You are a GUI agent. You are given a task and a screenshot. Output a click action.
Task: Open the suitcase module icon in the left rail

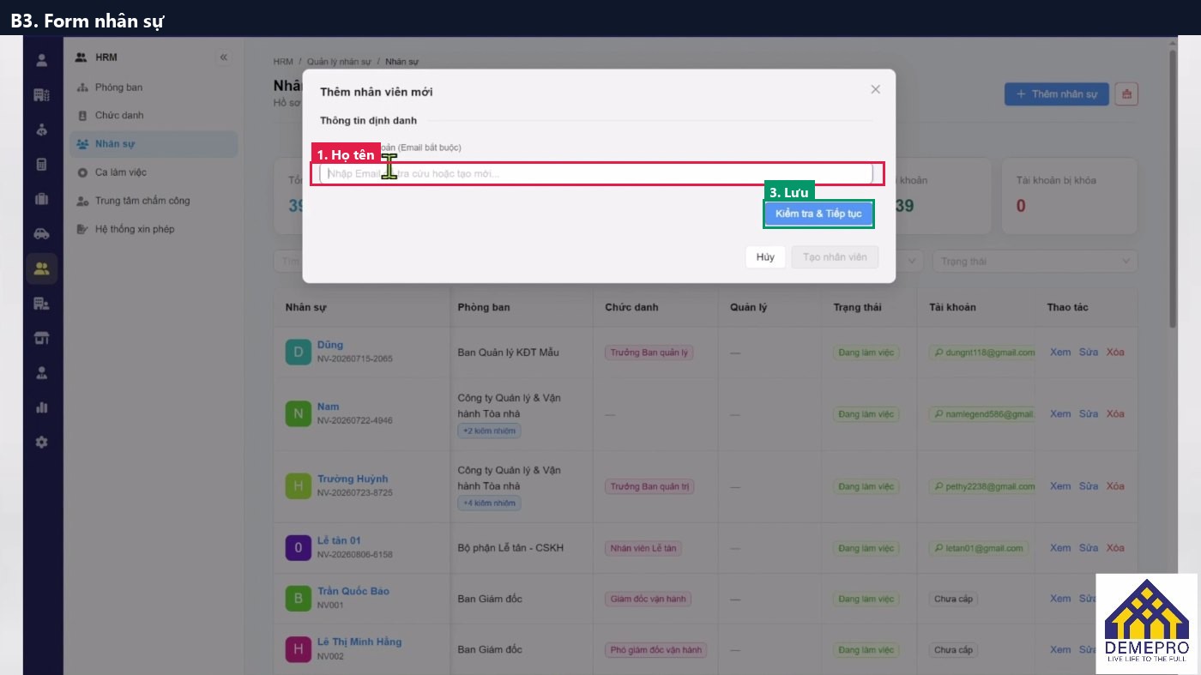(x=41, y=199)
